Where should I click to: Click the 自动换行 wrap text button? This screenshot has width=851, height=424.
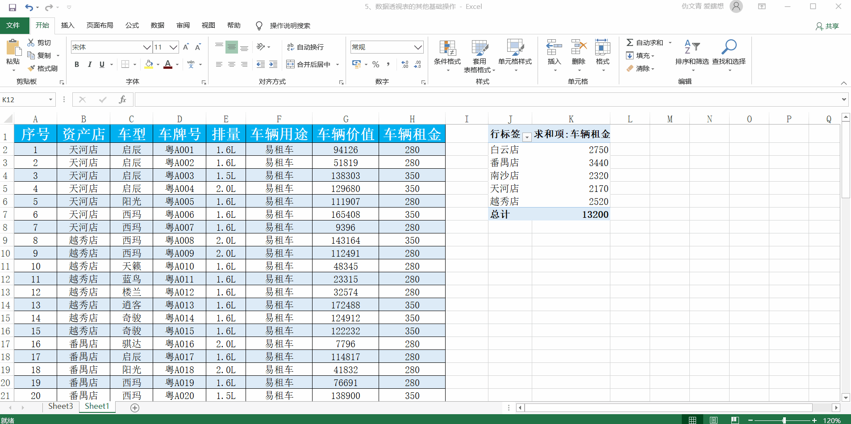(x=305, y=47)
